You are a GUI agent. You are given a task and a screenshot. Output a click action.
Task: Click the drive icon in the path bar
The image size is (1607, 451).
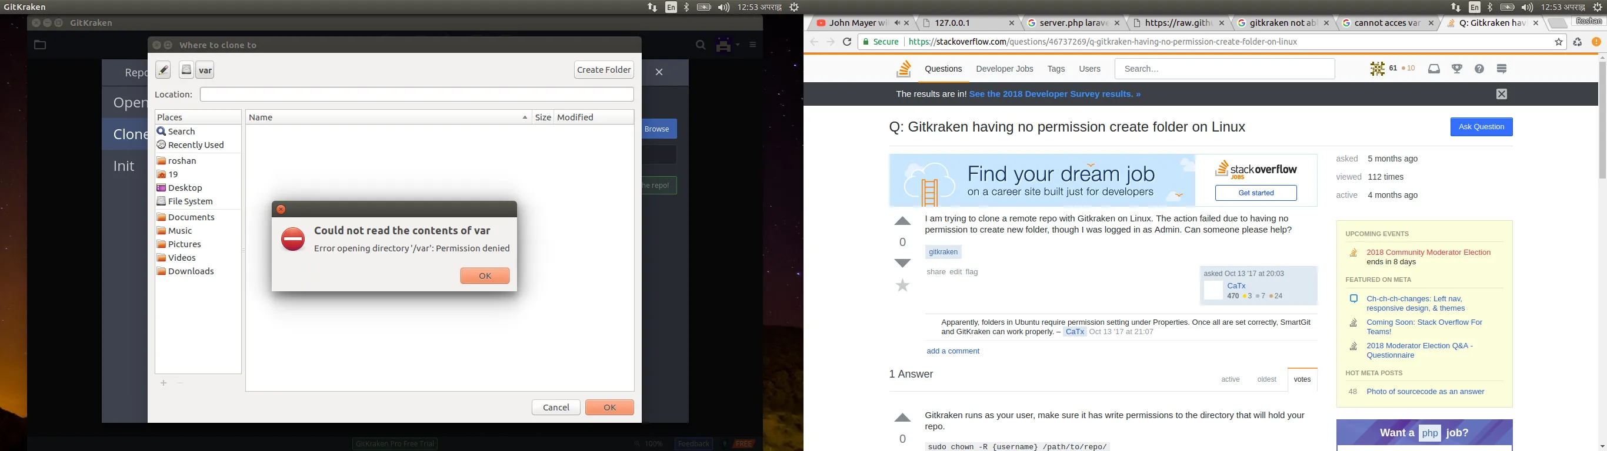[x=186, y=70]
